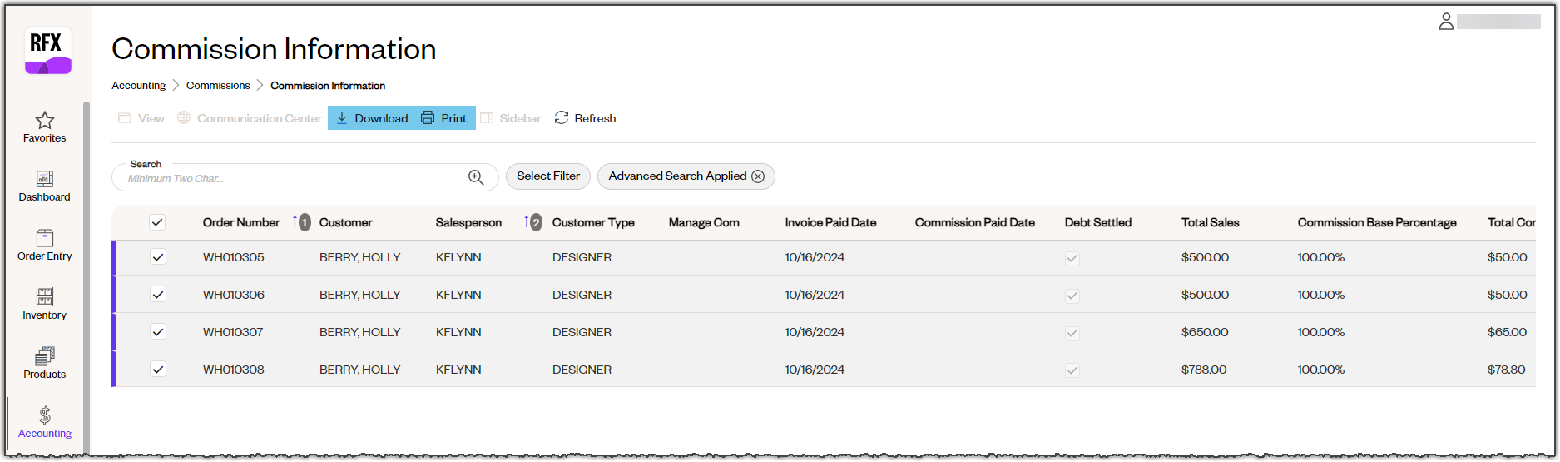
Task: Click Commission Paid Date column header
Action: [x=975, y=222]
